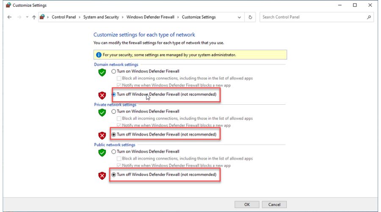Screen dimensions: 381x212
Task: Discard changes with the Cancel button
Action: pos(274,204)
